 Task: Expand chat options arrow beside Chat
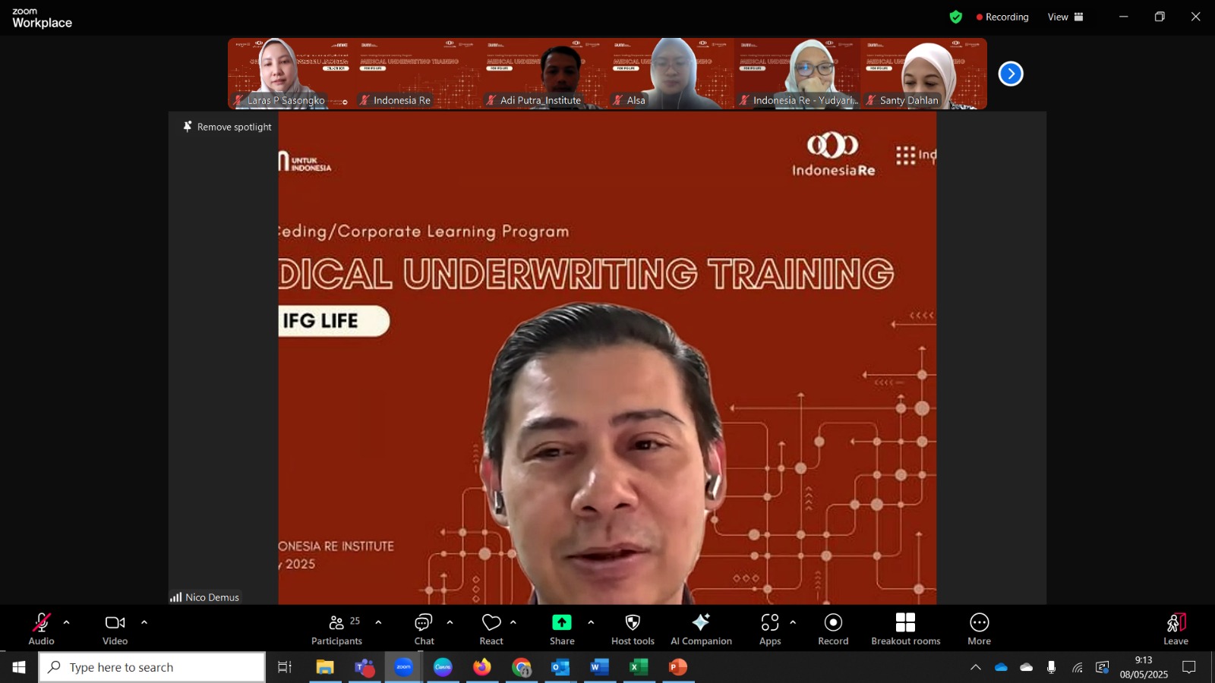click(450, 622)
